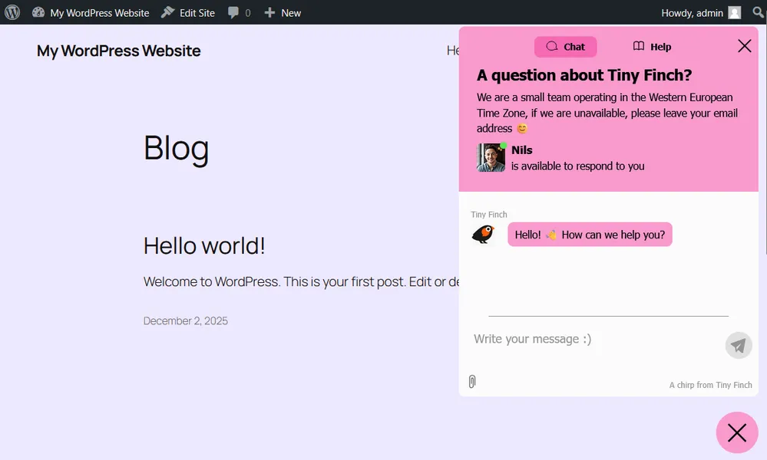Click the New content button
The width and height of the screenshot is (767, 460).
(x=283, y=12)
